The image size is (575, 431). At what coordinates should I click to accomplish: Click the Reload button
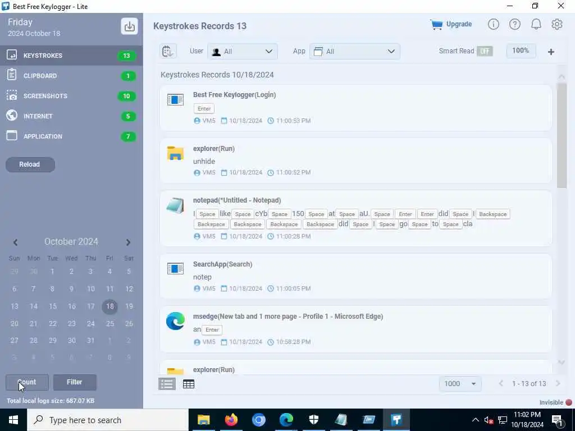[x=30, y=164]
